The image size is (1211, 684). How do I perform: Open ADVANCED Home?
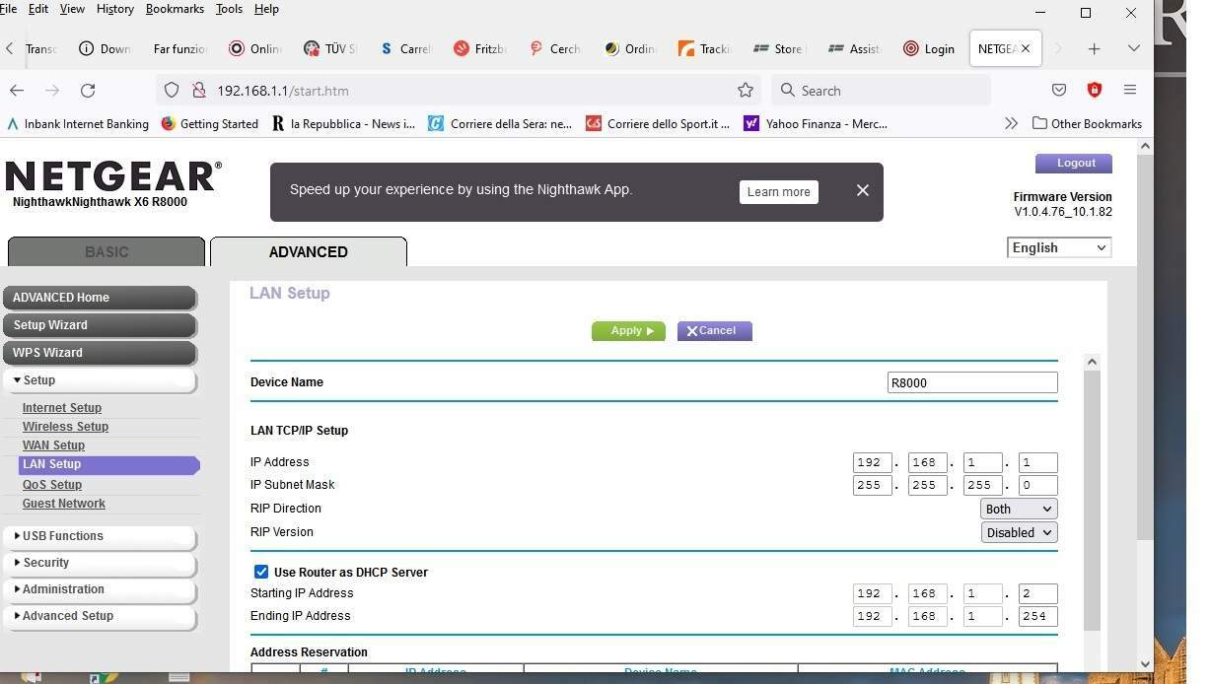[100, 298]
